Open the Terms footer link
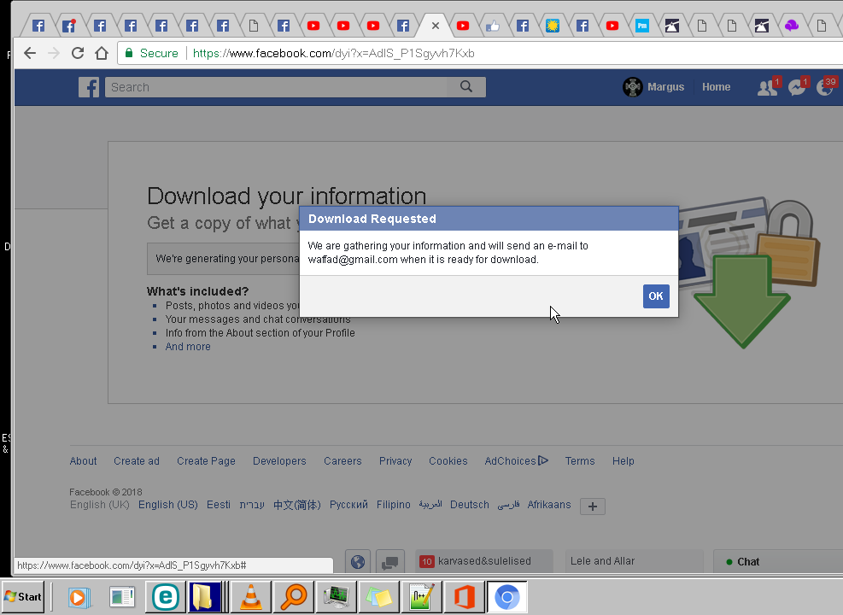This screenshot has width=843, height=615. coord(580,460)
